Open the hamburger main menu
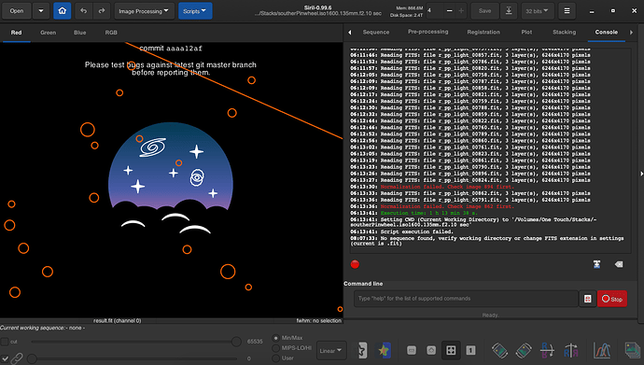The height and width of the screenshot is (365, 644). (x=567, y=11)
